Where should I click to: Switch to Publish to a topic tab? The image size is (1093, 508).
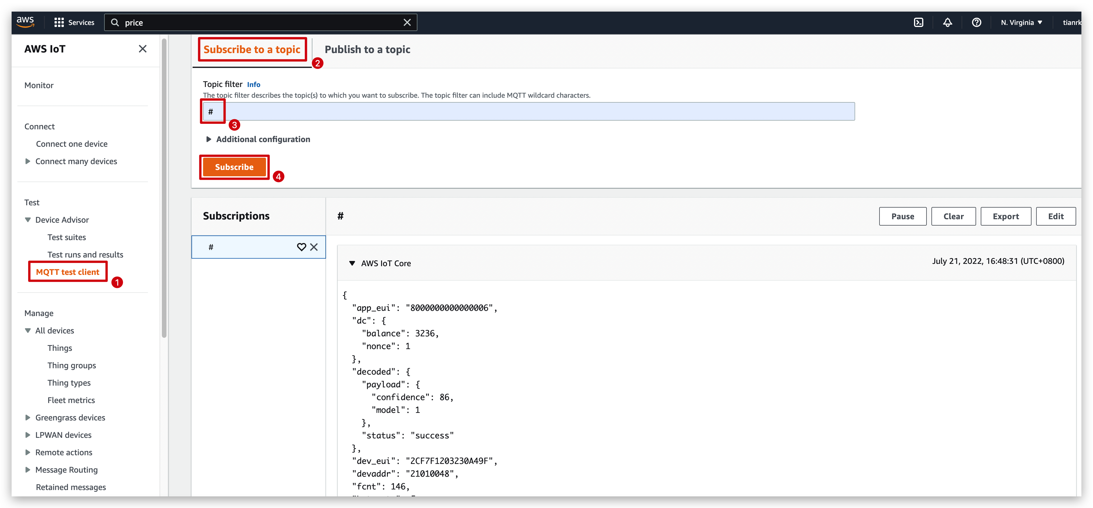pyautogui.click(x=368, y=49)
